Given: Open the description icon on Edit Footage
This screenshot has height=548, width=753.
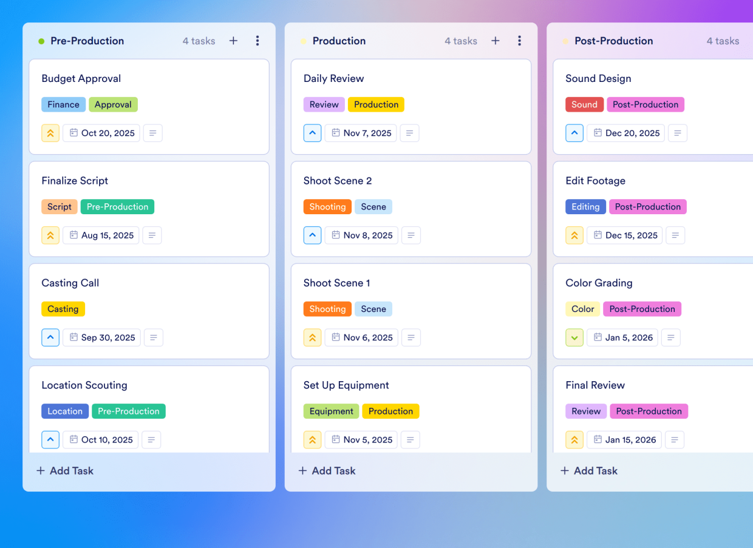Looking at the screenshot, I should [675, 235].
